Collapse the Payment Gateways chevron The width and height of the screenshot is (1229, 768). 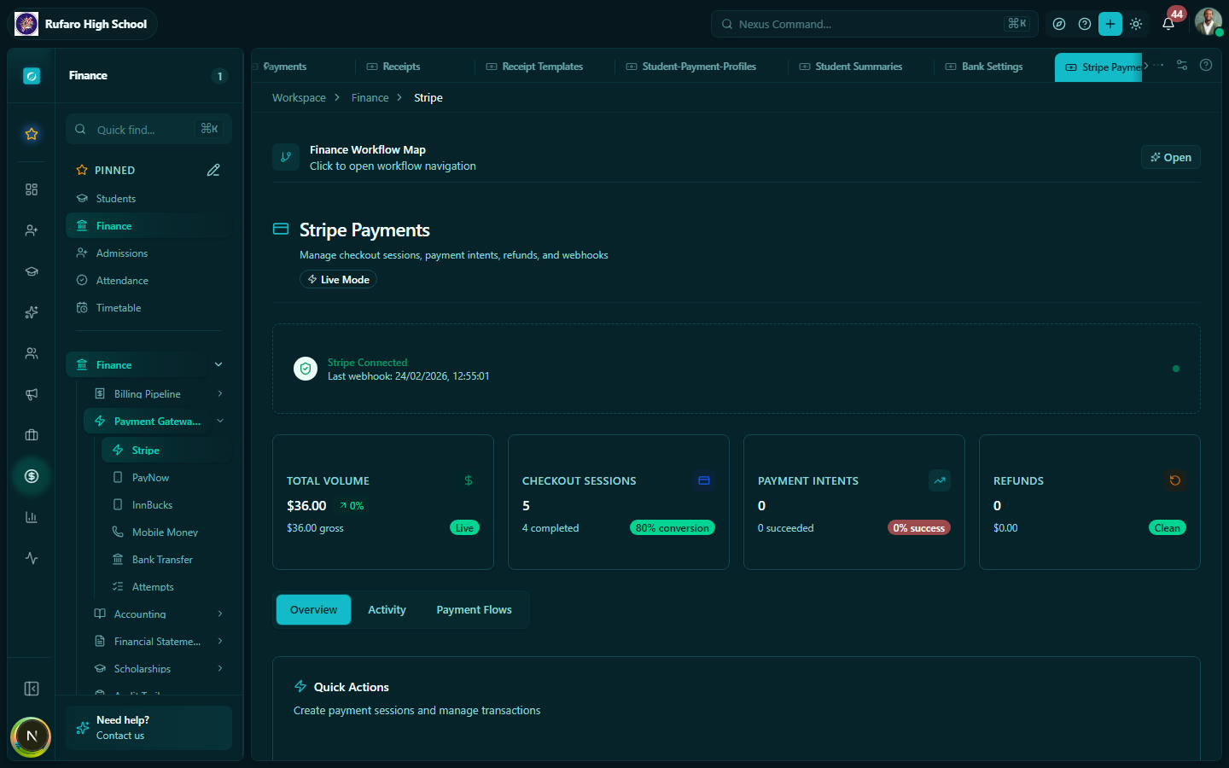[x=220, y=421]
